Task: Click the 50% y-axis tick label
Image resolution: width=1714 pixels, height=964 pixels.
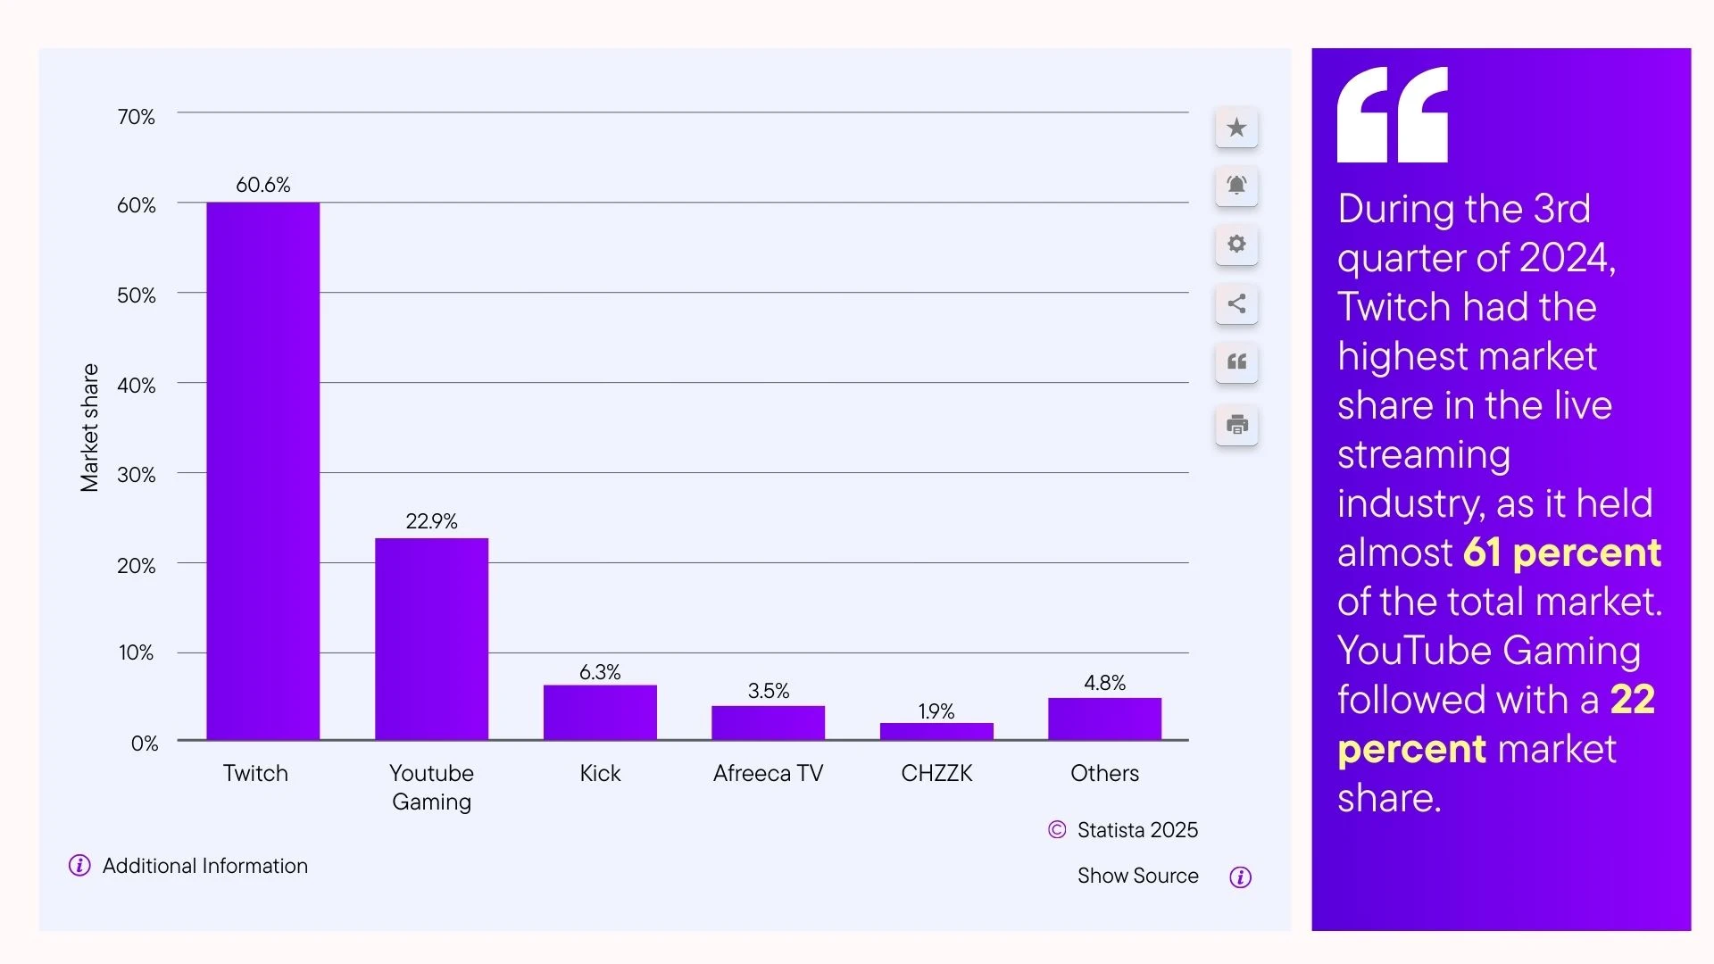Action: tap(136, 295)
